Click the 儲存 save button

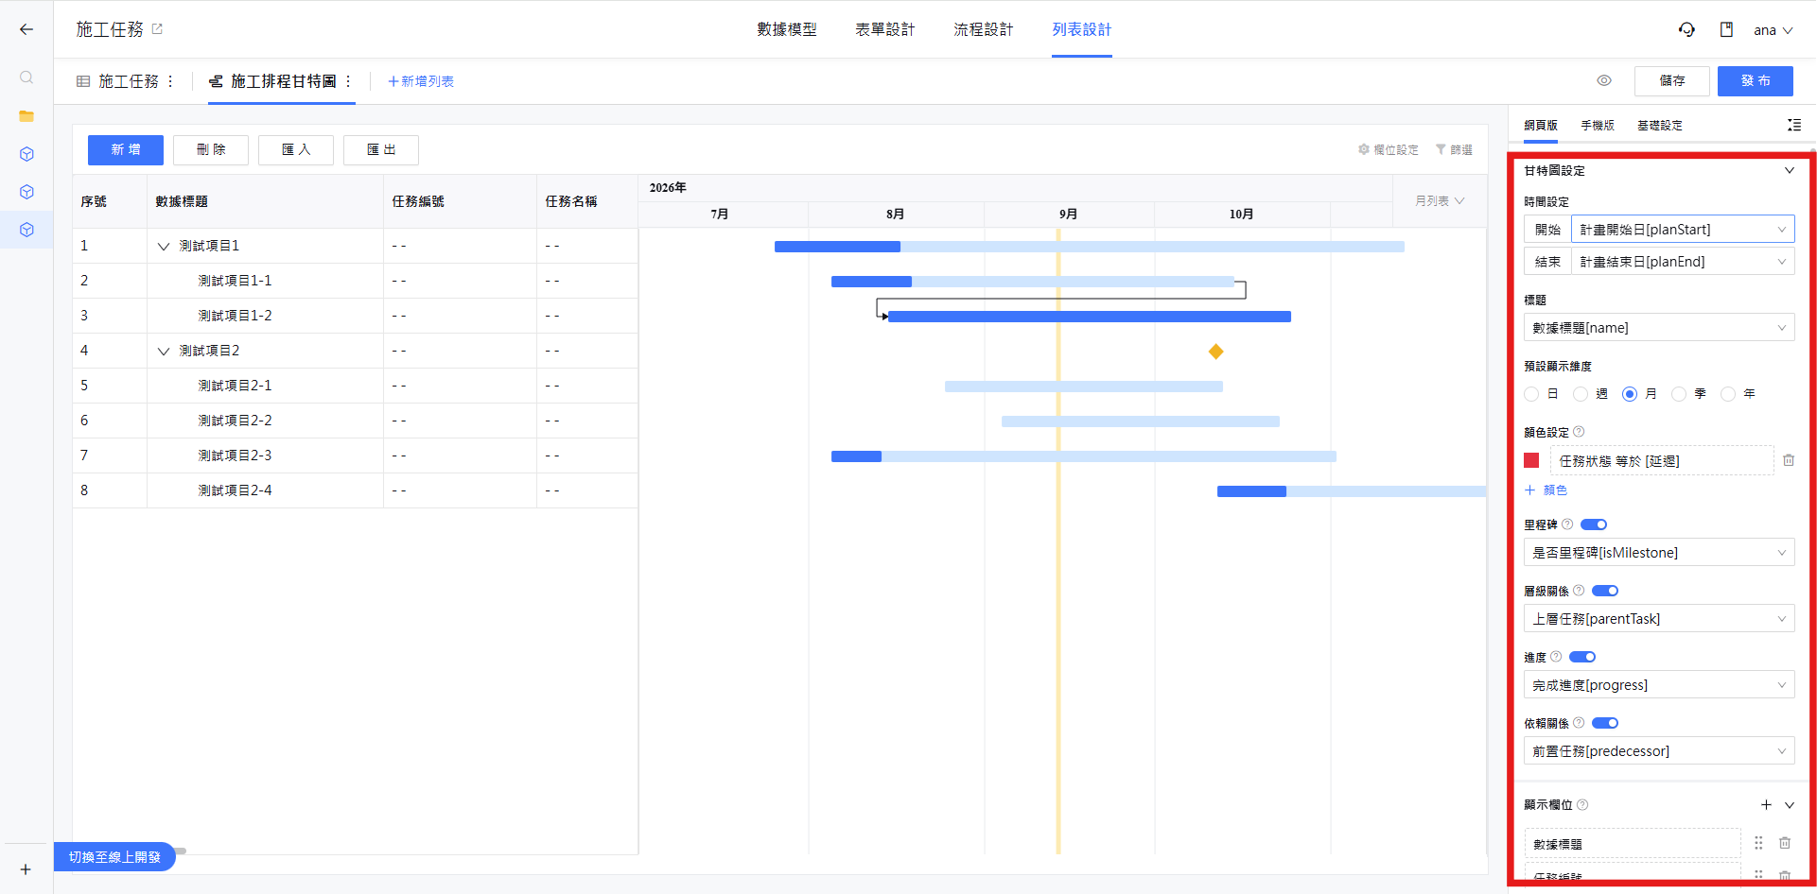1672,80
